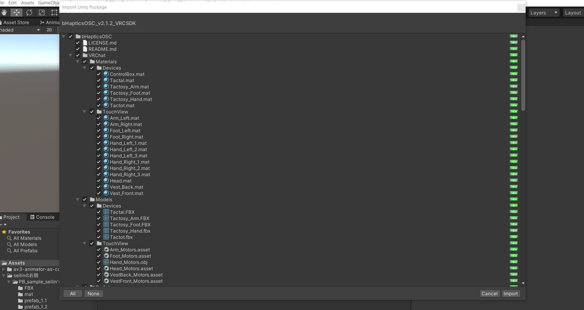Switch to the Console tab
This screenshot has height=310, width=584.
point(42,217)
